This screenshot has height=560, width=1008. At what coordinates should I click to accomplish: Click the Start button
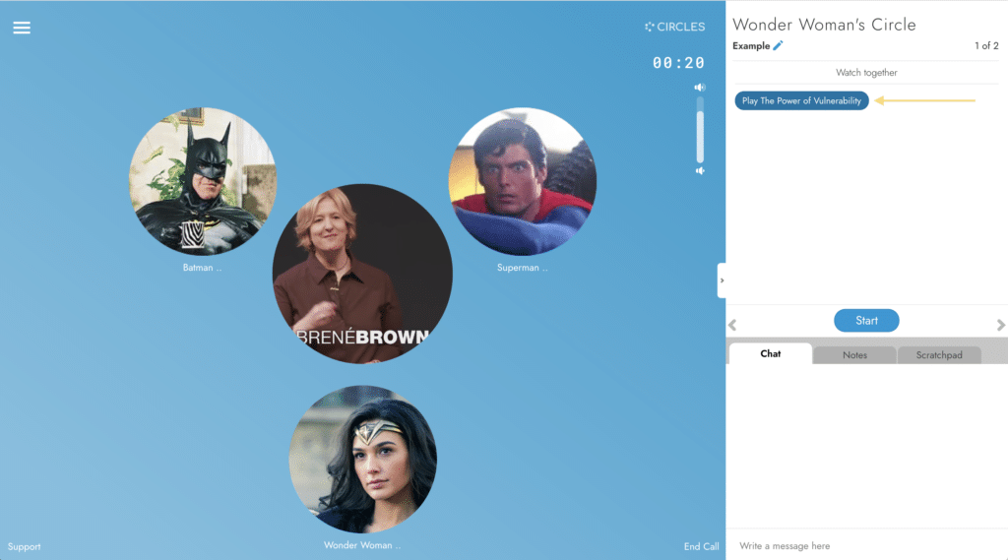[866, 320]
